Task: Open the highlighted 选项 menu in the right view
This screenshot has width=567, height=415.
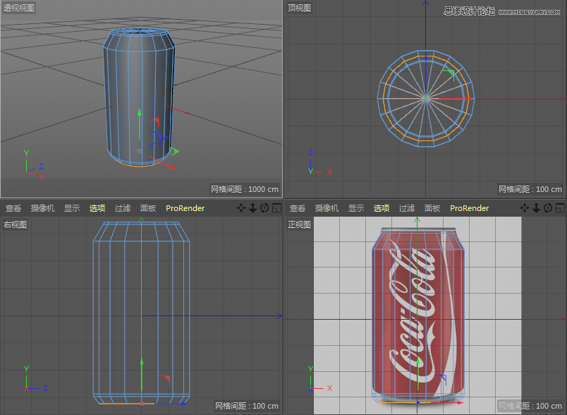Action: (97, 208)
